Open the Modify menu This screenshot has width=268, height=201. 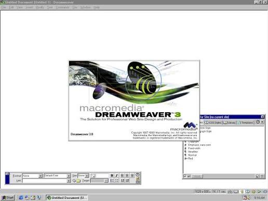[40, 7]
